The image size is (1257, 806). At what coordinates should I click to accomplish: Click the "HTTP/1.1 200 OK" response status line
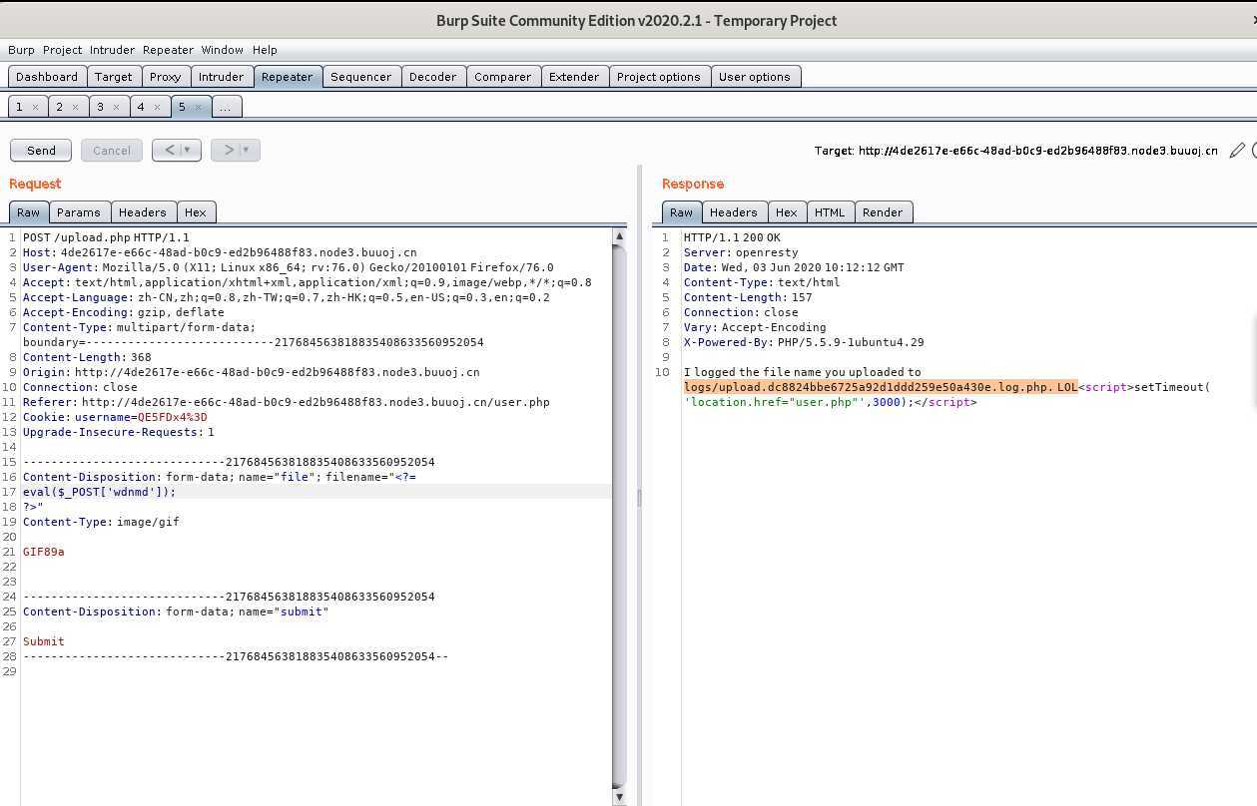[x=732, y=237]
